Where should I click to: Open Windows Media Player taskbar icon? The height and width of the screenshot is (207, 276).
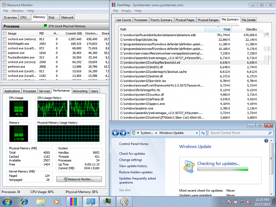pyautogui.click(x=57, y=201)
